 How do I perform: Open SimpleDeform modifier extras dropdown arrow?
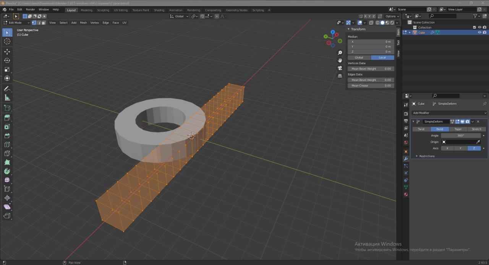tap(473, 122)
